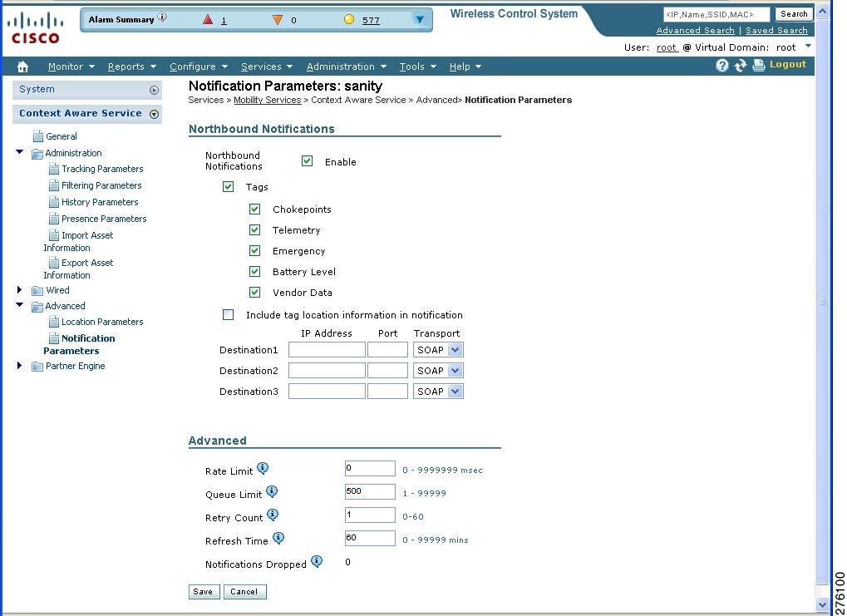Uncheck the Battery Level checkbox
Image resolution: width=847 pixels, height=616 pixels.
254,271
